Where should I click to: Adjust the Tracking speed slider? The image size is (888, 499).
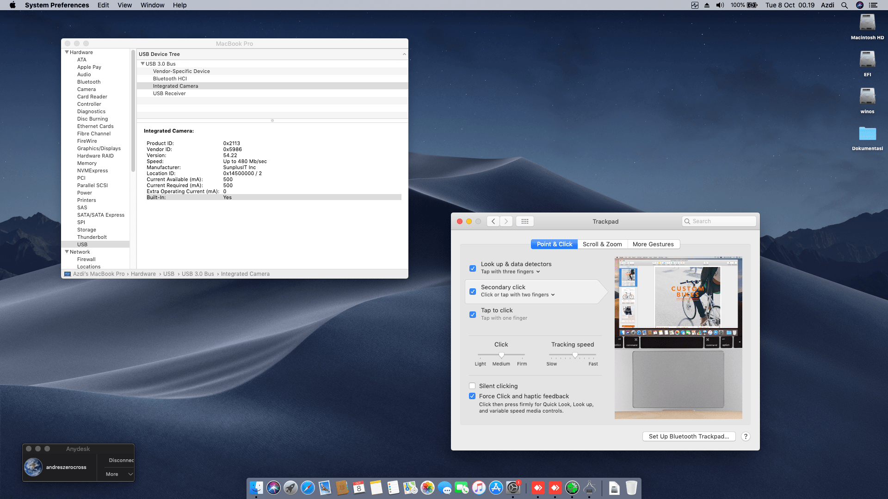tap(575, 355)
